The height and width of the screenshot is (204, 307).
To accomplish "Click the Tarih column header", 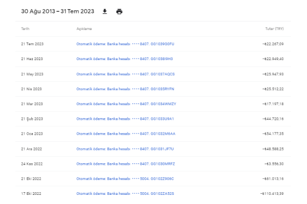I will [25, 28].
